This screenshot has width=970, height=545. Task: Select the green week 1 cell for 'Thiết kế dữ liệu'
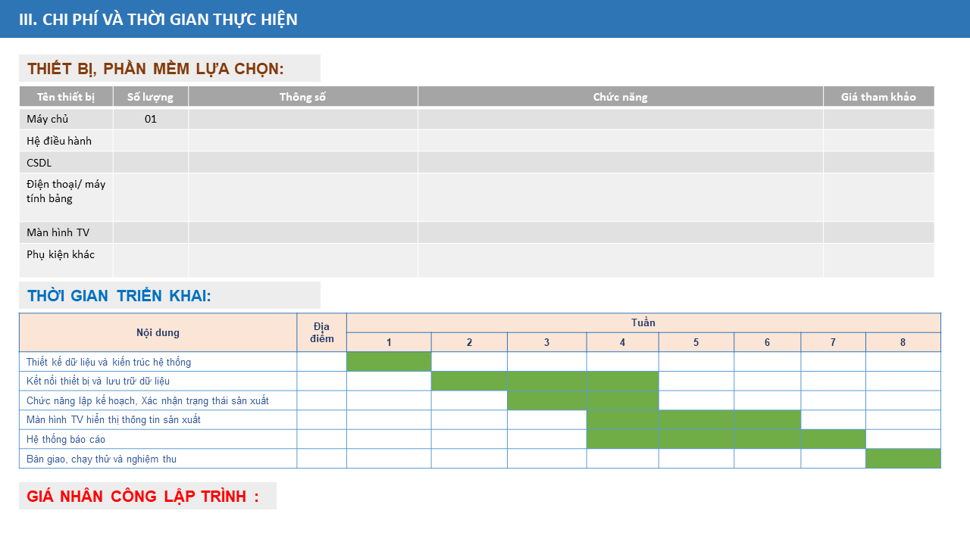(x=389, y=362)
